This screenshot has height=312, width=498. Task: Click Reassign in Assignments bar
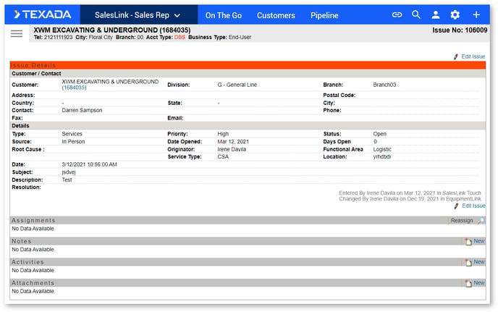point(462,221)
